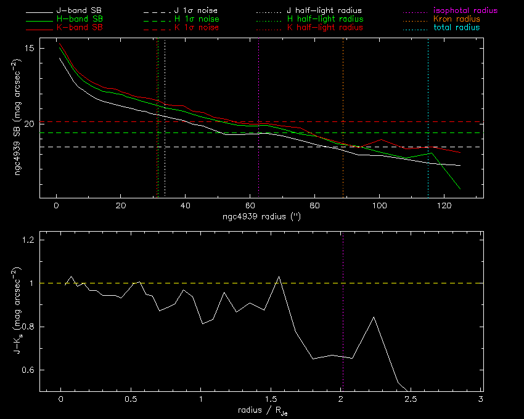Click the cyan total radius line in top plot
This screenshot has width=524, height=419.
pyautogui.click(x=428, y=92)
